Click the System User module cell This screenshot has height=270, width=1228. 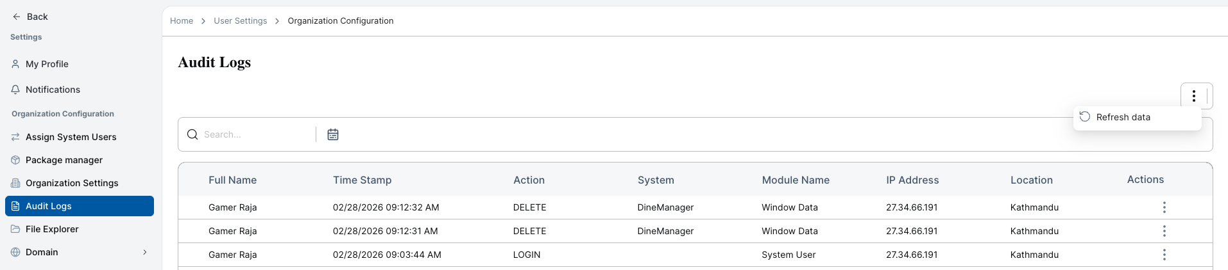(x=789, y=255)
